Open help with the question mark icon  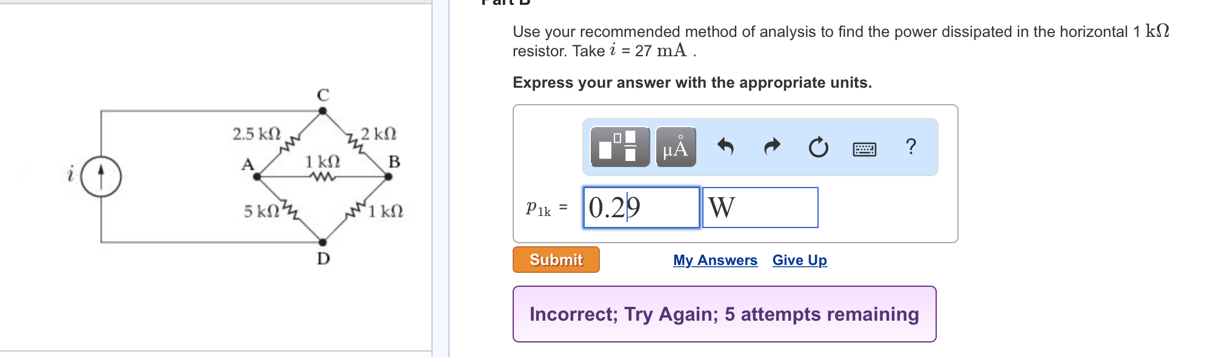(x=910, y=146)
